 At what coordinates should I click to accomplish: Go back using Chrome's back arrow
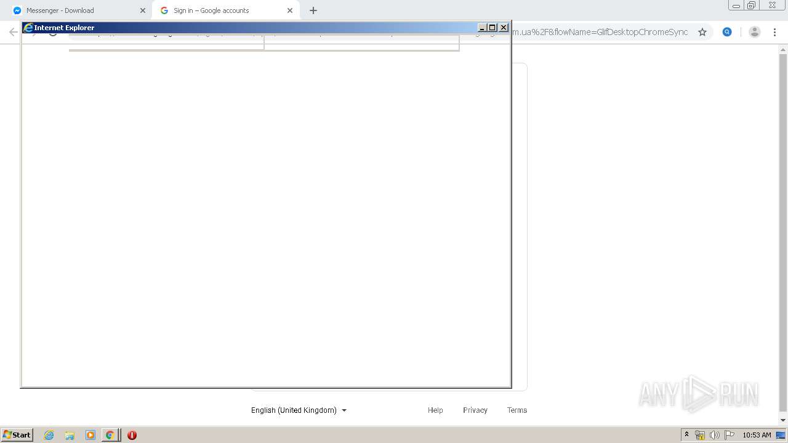tap(13, 32)
